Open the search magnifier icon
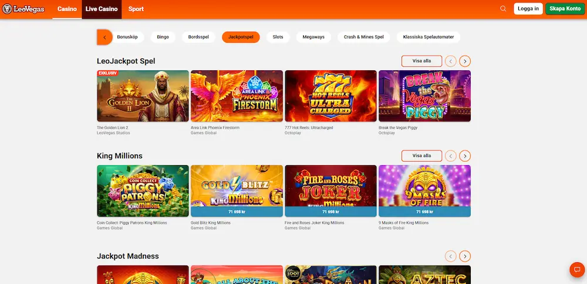 point(503,9)
